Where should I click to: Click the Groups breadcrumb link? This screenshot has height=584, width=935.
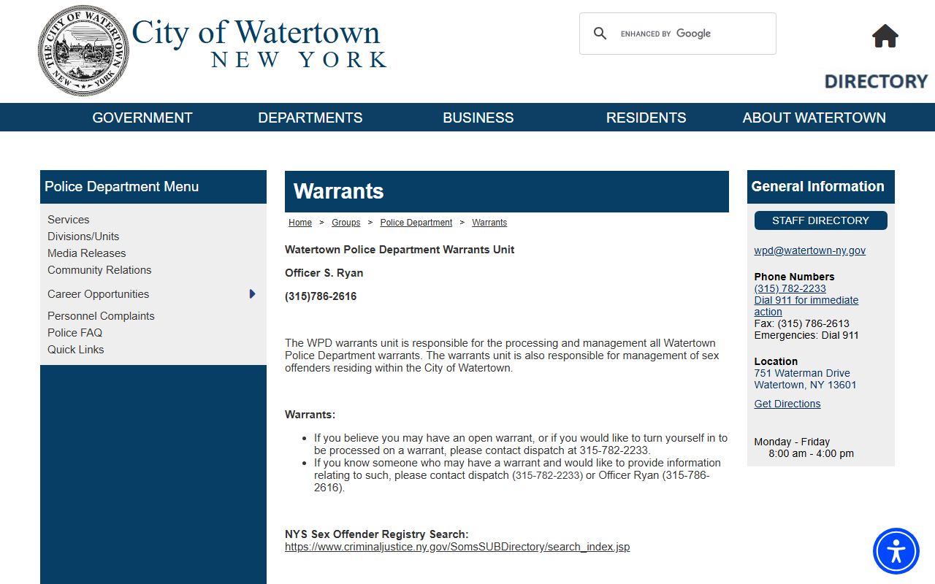(x=346, y=223)
